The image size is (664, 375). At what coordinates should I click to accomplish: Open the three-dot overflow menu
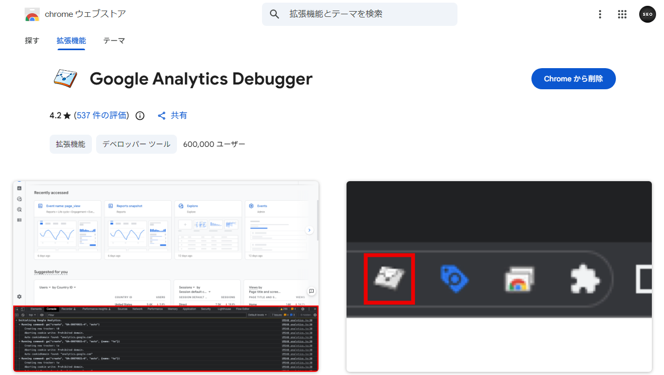[x=600, y=14]
